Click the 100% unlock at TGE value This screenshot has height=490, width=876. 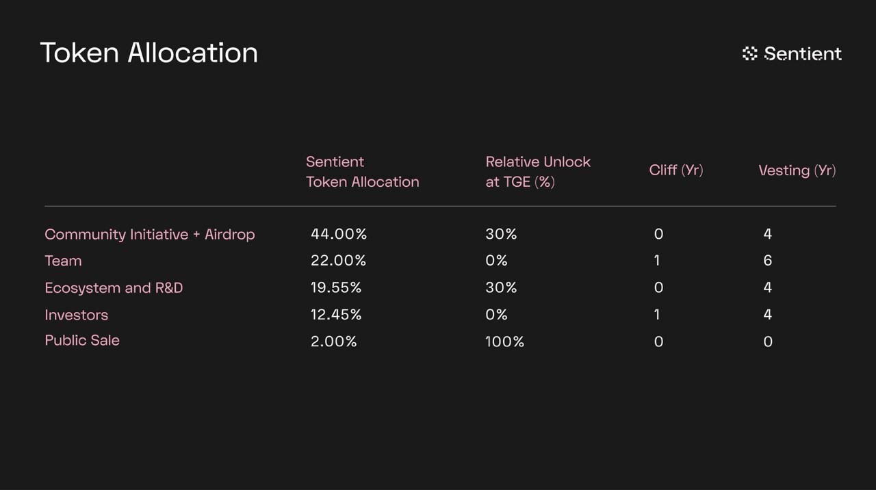click(504, 341)
